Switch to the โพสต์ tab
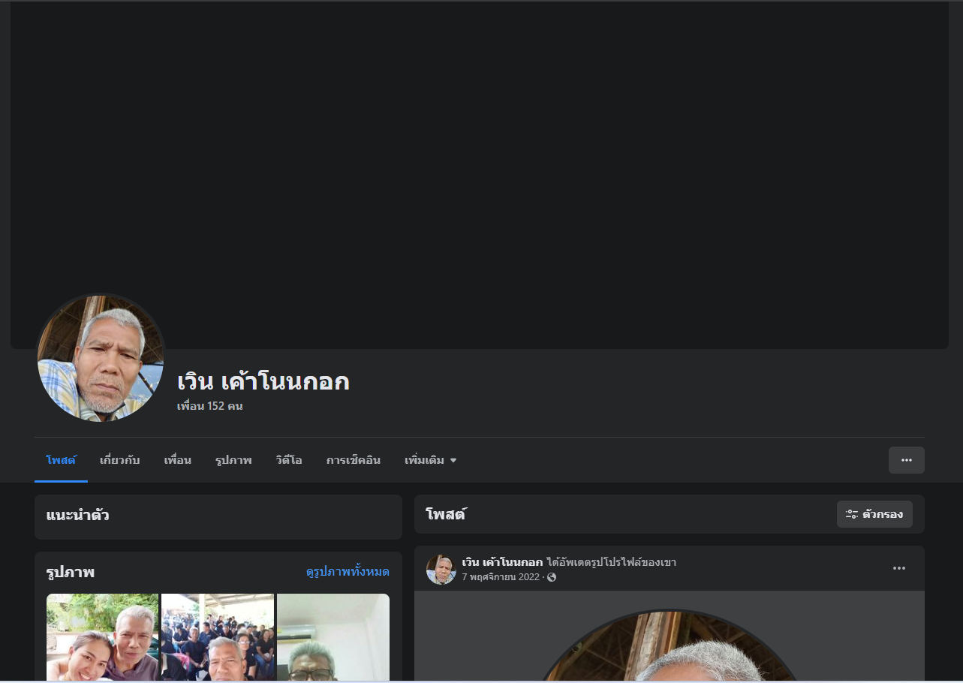963x683 pixels. click(61, 460)
